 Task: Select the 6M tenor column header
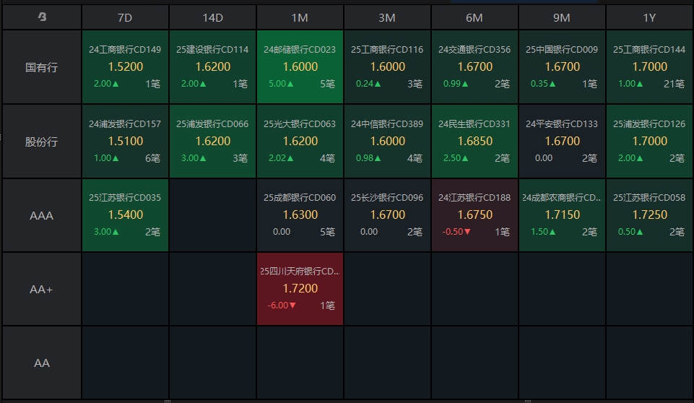(474, 18)
